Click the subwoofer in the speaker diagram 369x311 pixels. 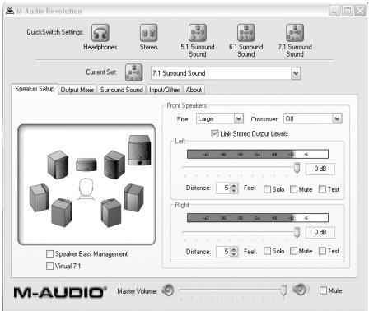point(140,151)
